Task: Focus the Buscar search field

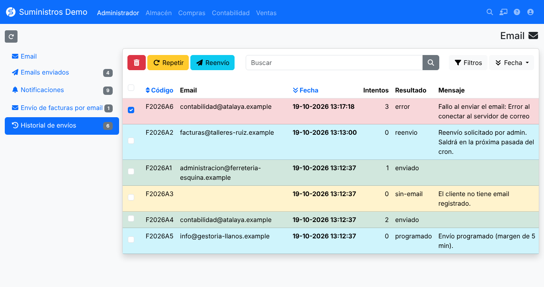Action: point(334,63)
